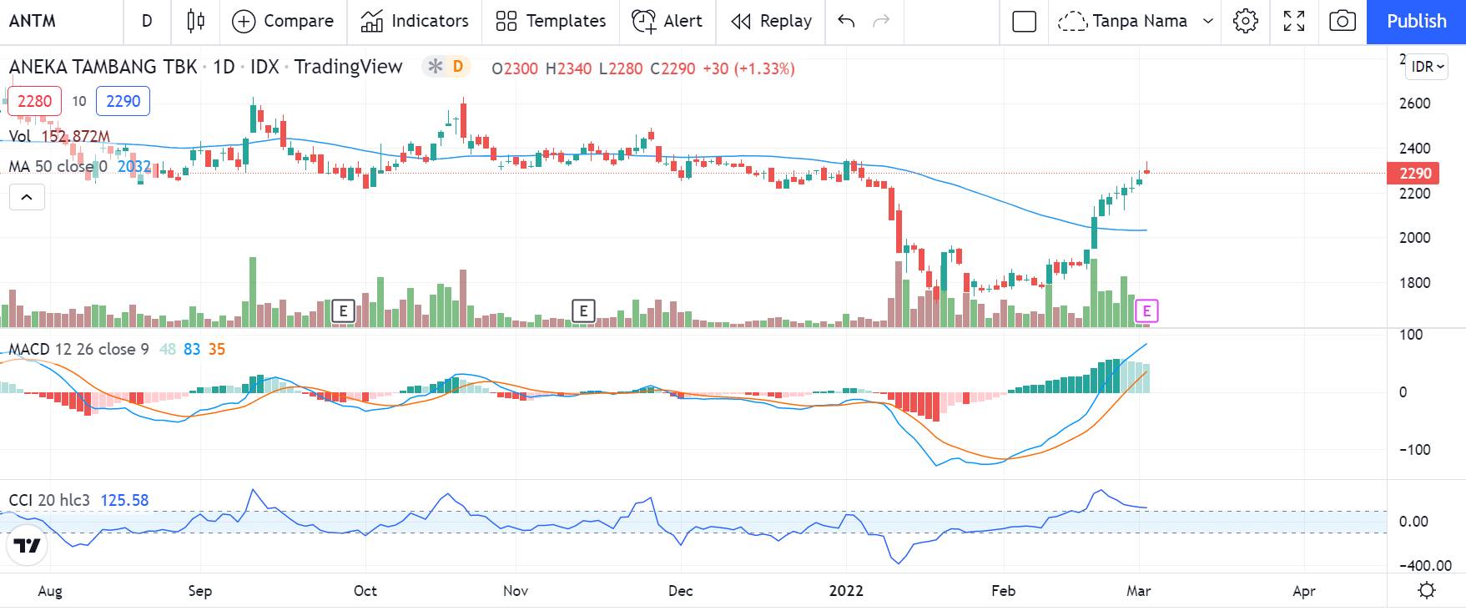Screen dimensions: 1466x611
Task: Click the spread value 10
Action: tap(79, 101)
